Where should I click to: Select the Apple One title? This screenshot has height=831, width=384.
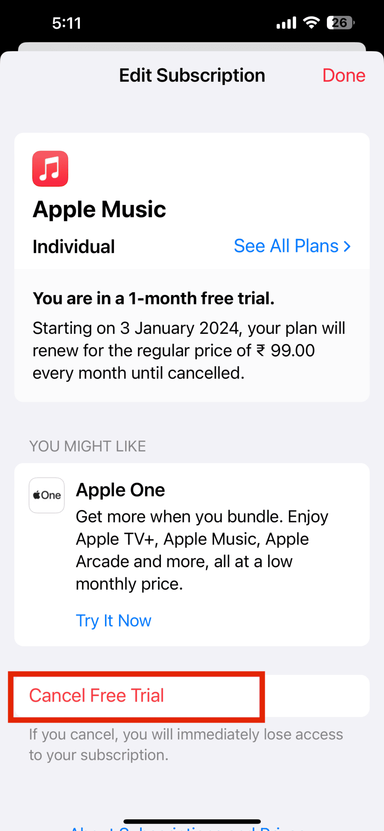[120, 490]
